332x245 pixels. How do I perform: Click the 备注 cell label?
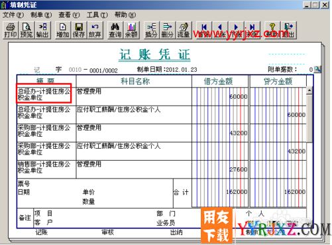pyautogui.click(x=25, y=218)
